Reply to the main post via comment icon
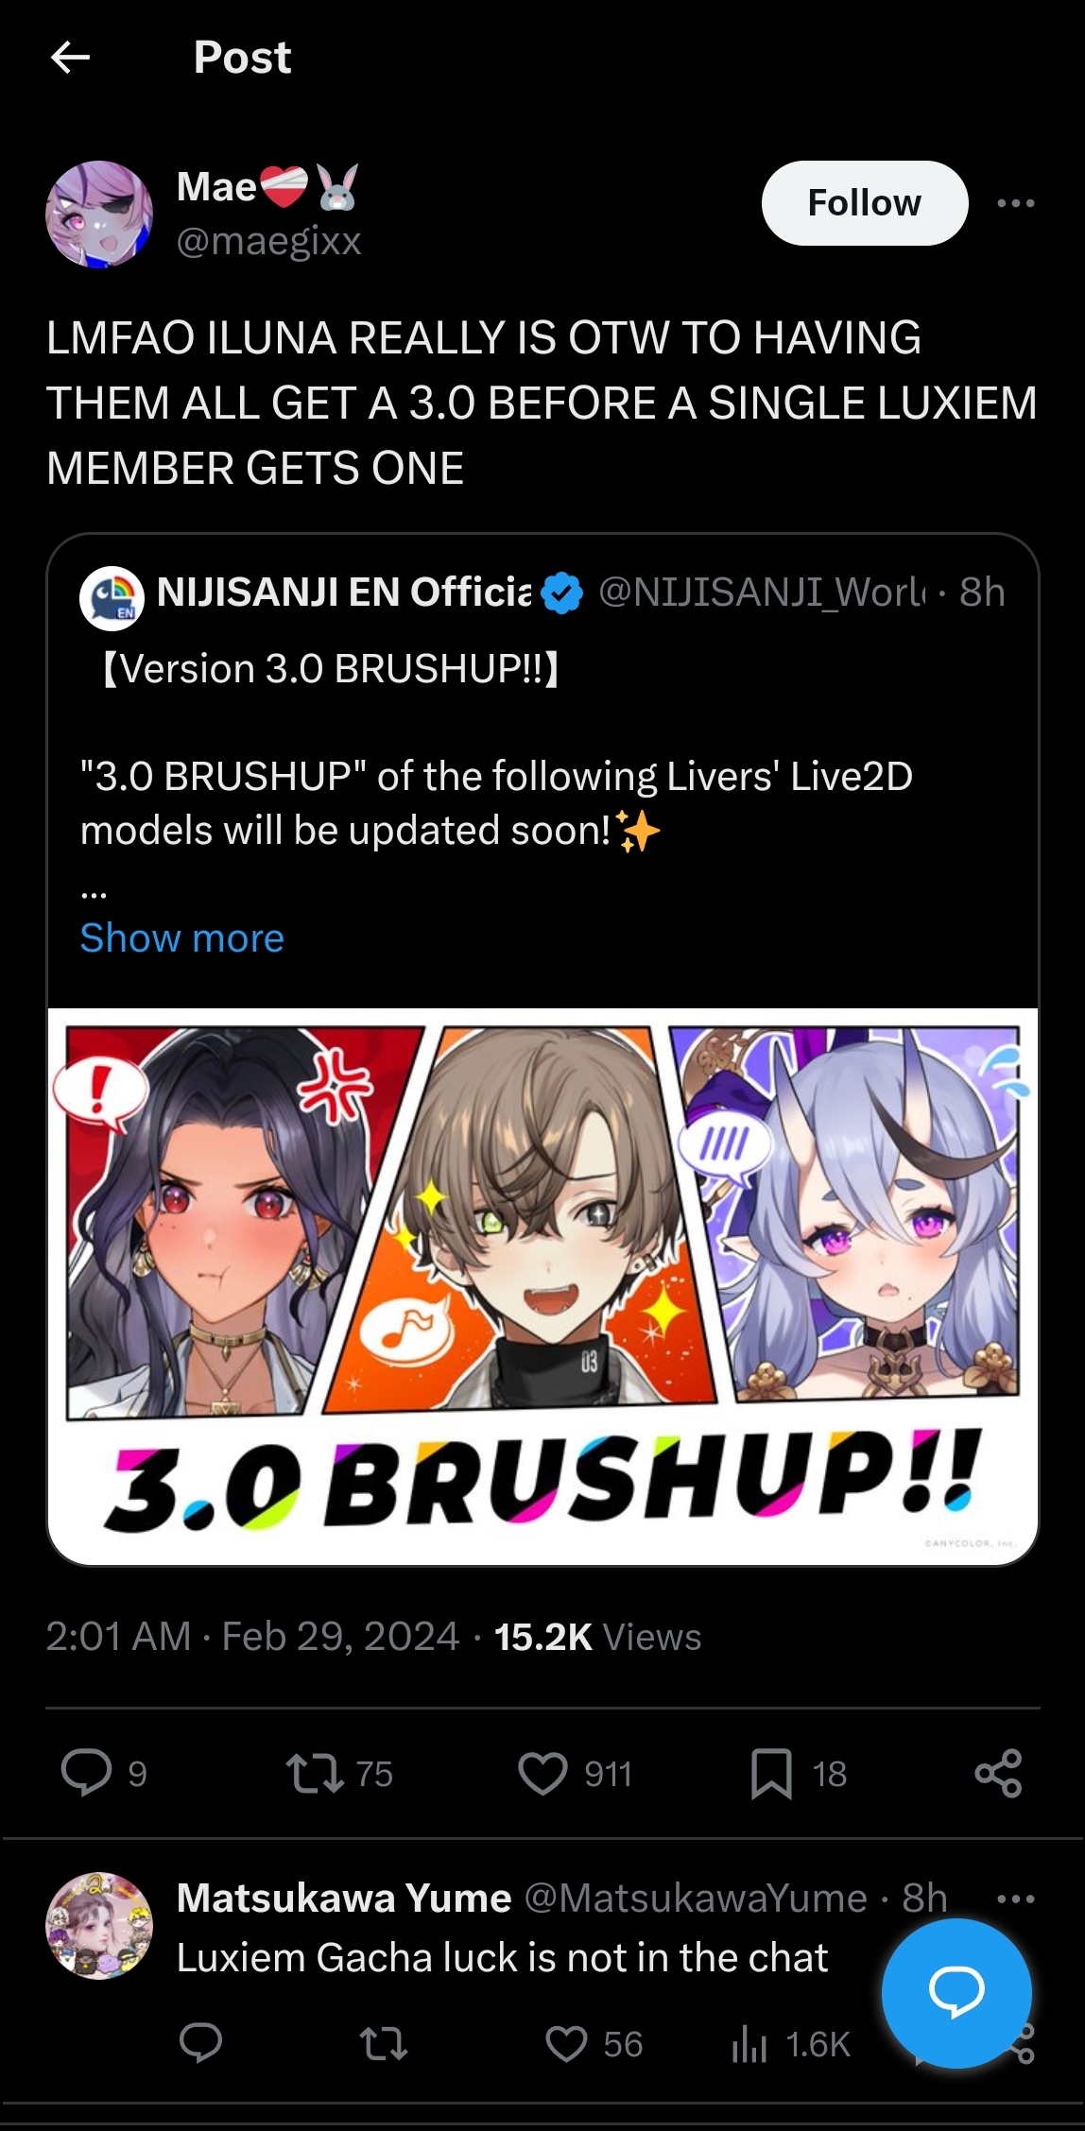The width and height of the screenshot is (1085, 2131). pos(87,1773)
